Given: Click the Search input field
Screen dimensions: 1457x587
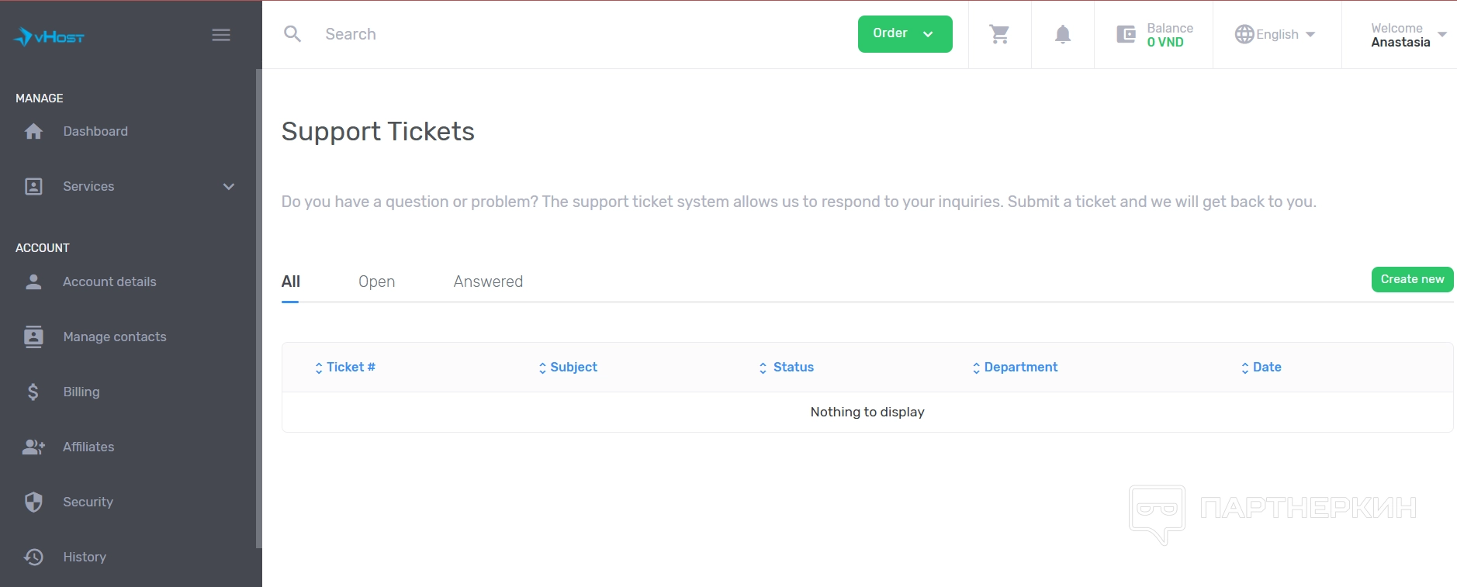Looking at the screenshot, I should pyautogui.click(x=543, y=34).
